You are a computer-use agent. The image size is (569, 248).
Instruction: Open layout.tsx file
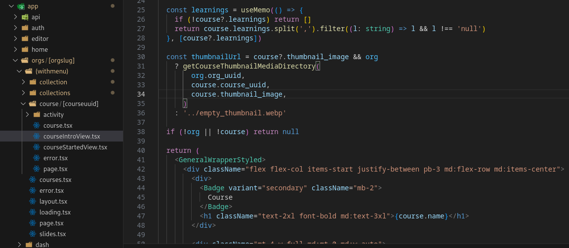pos(53,202)
